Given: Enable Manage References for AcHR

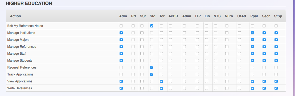Looking at the screenshot, I should [x=170, y=47].
